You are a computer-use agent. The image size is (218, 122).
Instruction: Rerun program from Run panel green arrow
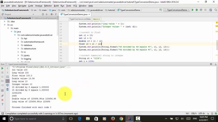pos(2,68)
